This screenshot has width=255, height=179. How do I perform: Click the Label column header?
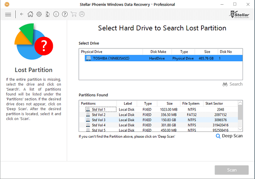127,103
